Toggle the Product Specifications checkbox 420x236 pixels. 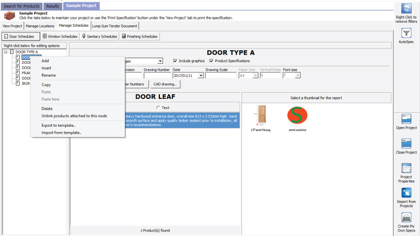(211, 61)
